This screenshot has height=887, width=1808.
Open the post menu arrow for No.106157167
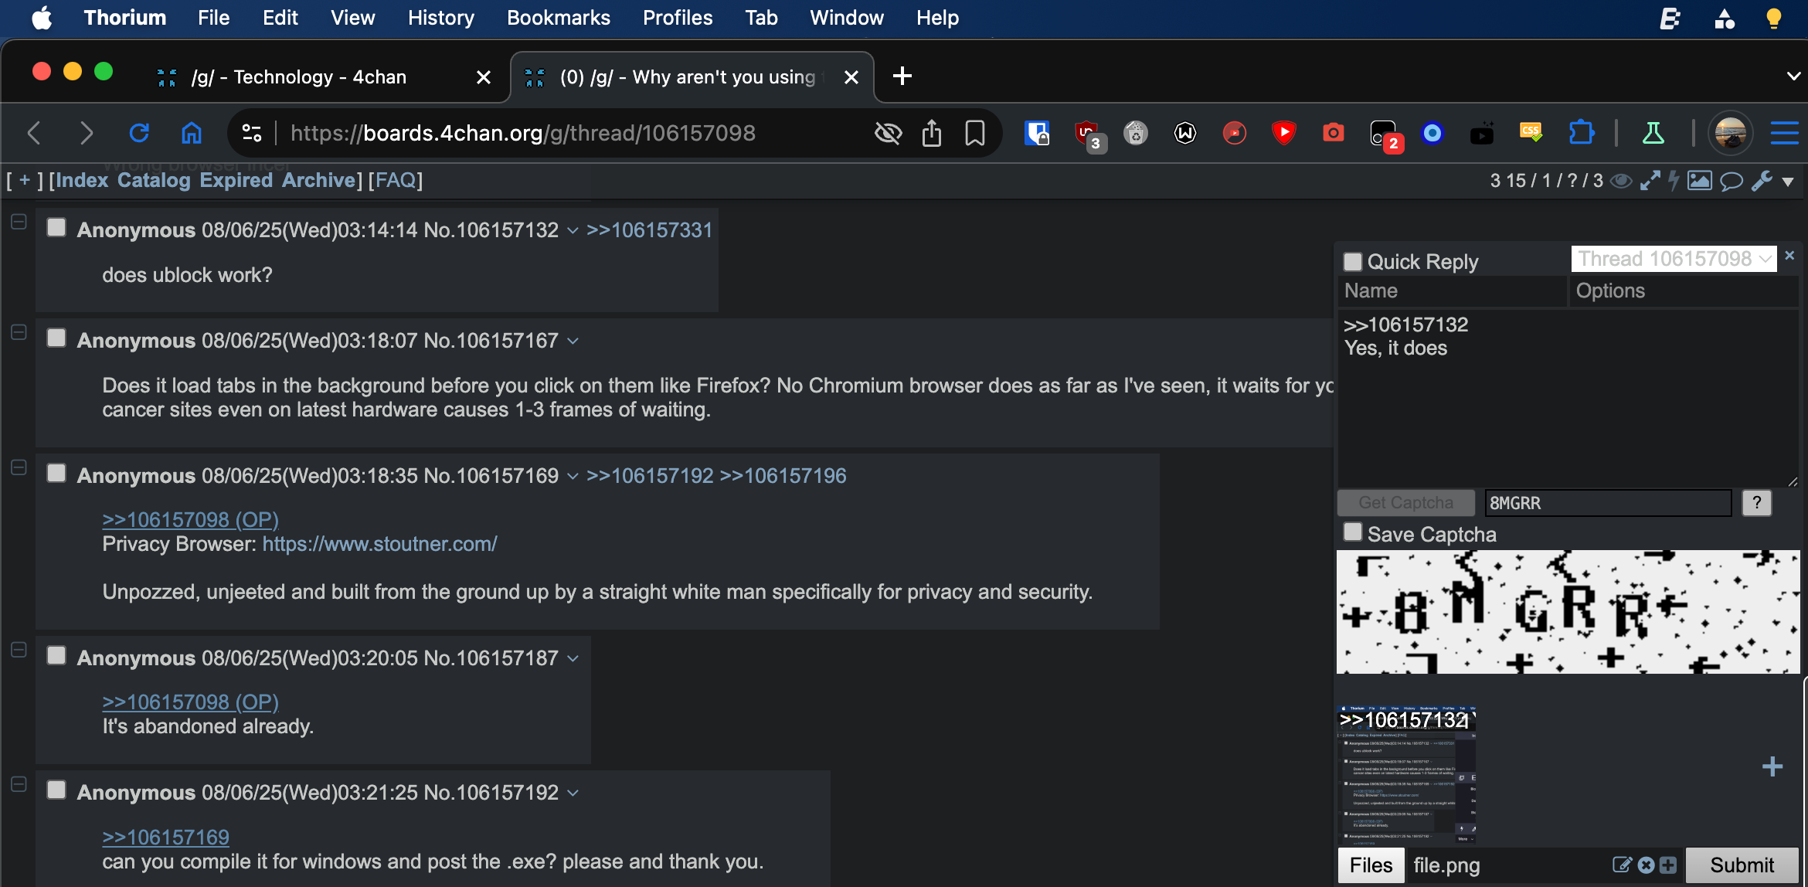[573, 341]
